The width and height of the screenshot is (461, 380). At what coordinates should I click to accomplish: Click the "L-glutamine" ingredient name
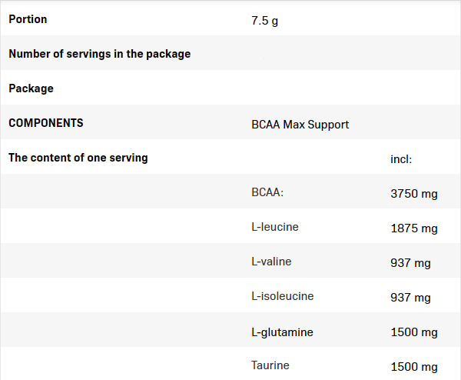point(282,332)
